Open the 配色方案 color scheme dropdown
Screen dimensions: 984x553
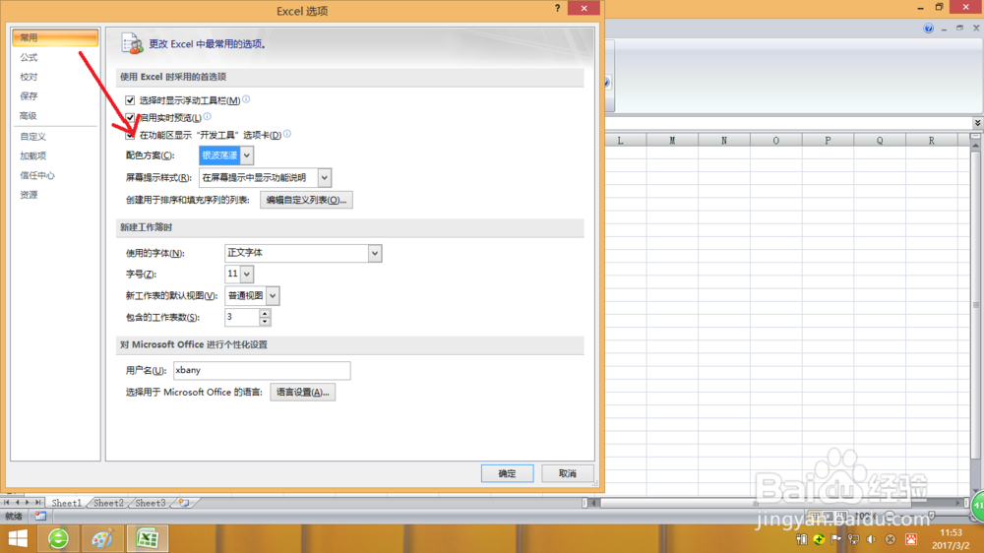pyautogui.click(x=247, y=155)
